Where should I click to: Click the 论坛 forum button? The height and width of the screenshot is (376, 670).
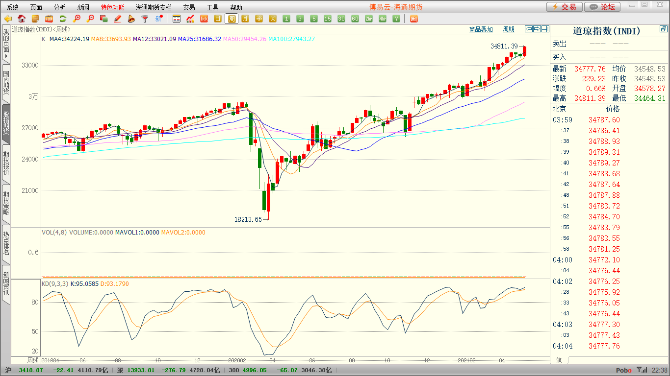[x=603, y=7]
